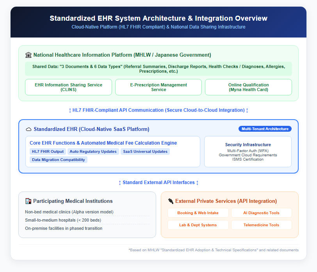Pick the SaaS Universal Updates tag
The image size is (317, 272).
pos(145,152)
